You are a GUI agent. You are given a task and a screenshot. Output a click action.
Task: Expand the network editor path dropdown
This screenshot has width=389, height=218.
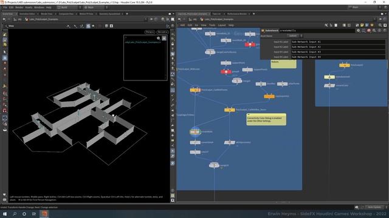point(374,19)
